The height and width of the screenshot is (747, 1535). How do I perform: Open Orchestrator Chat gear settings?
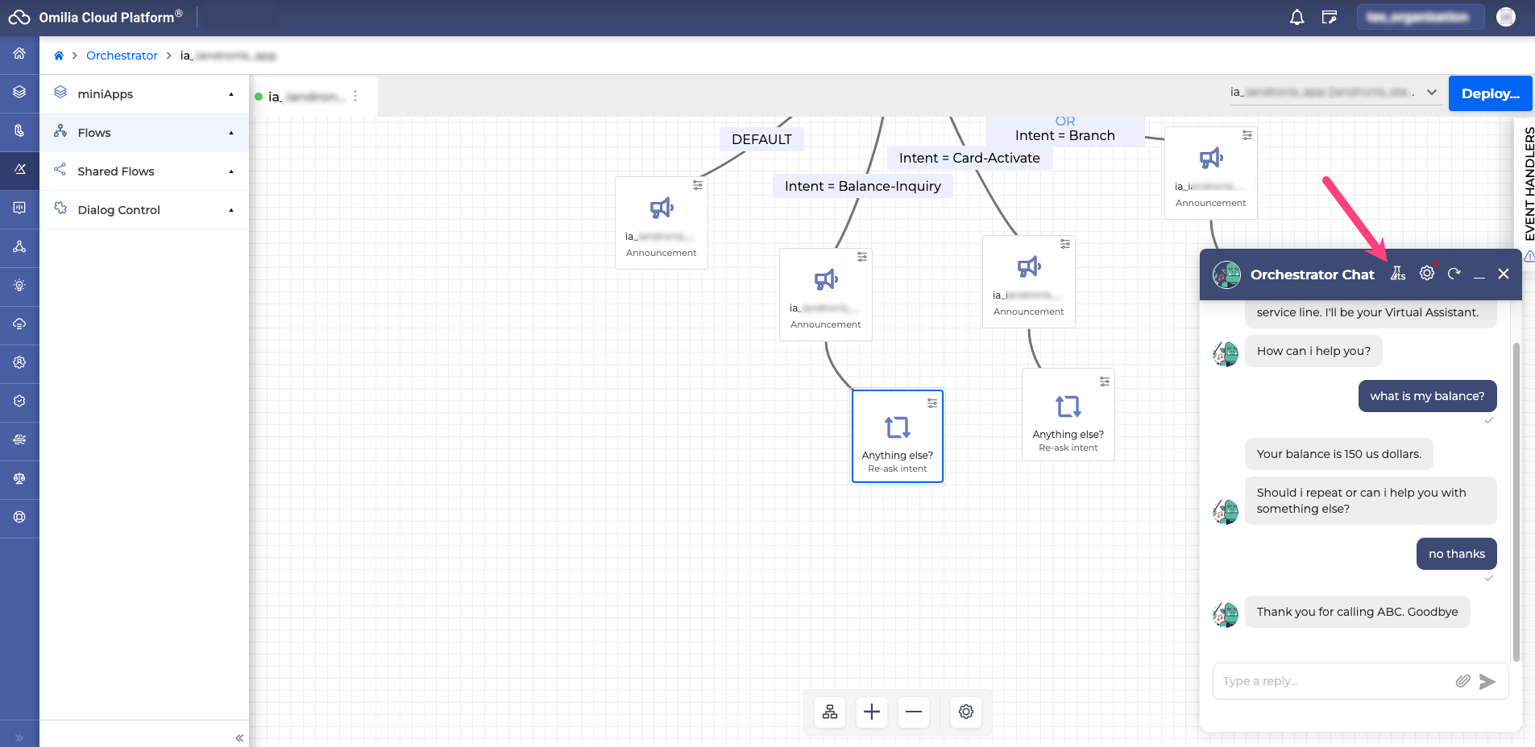[x=1427, y=274]
